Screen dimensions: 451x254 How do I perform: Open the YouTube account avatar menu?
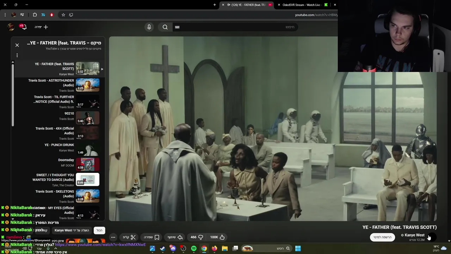11,27
